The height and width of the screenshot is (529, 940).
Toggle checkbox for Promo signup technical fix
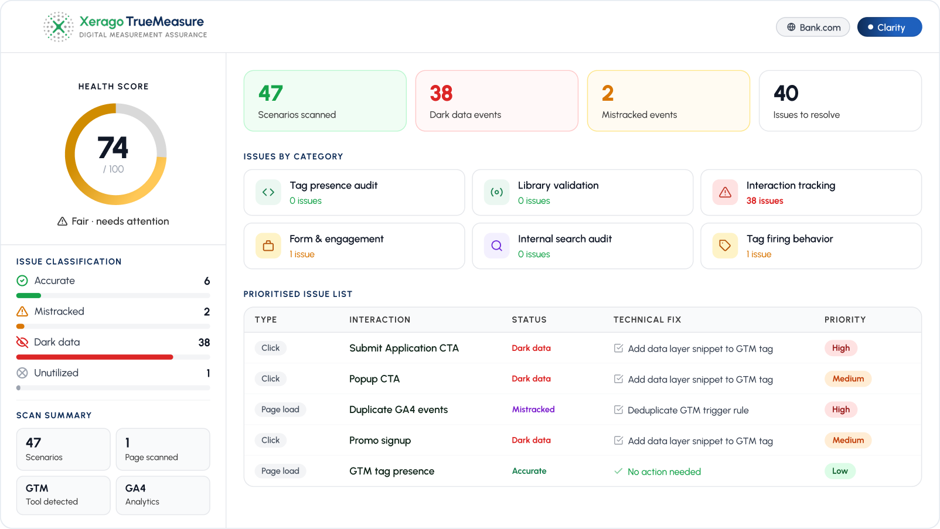tap(618, 441)
